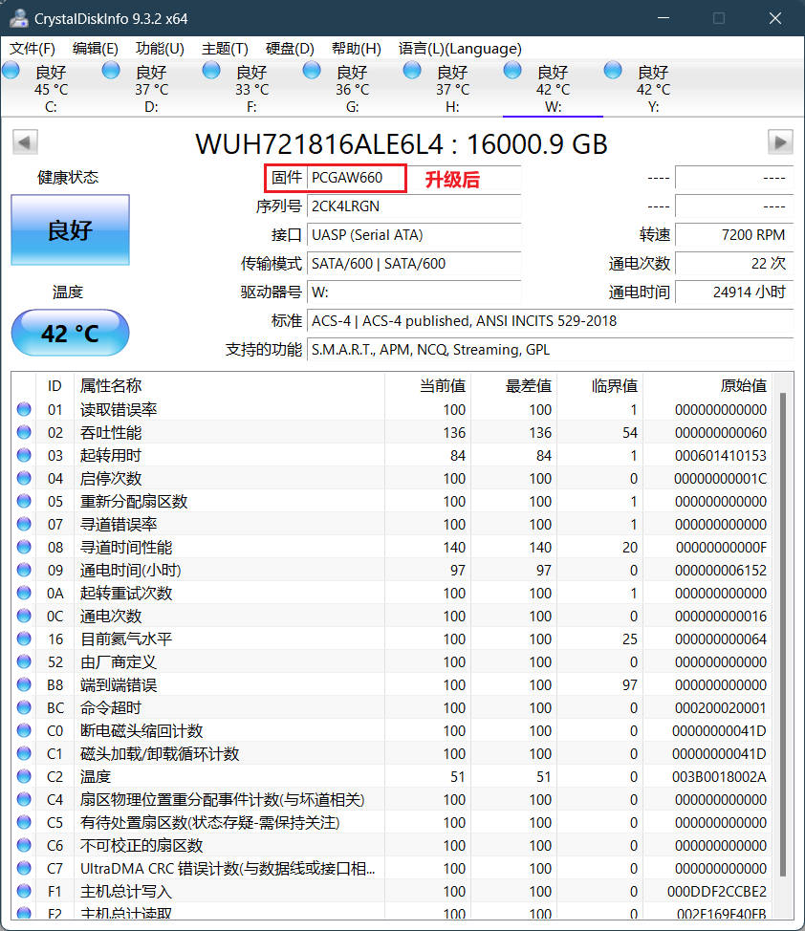Click status orb for 起转用时 row
The height and width of the screenshot is (931, 805).
pos(24,455)
